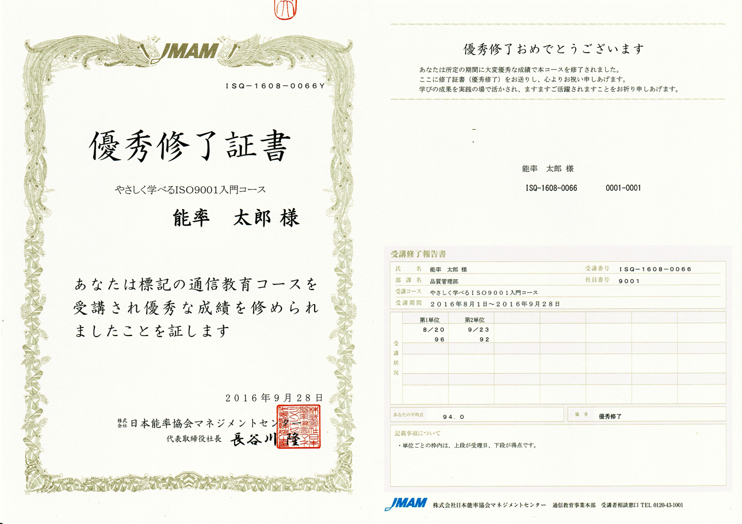Click the red company seal stamp

pyautogui.click(x=299, y=426)
